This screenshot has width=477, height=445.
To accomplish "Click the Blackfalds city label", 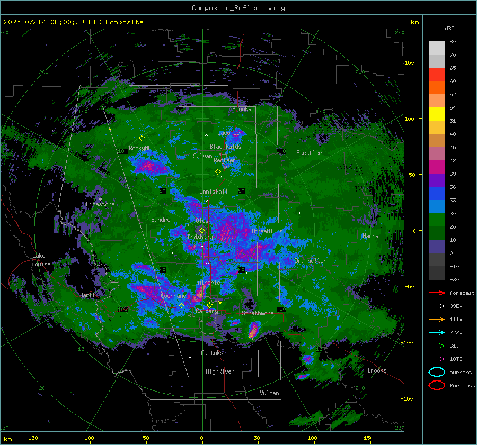I will tap(225, 147).
